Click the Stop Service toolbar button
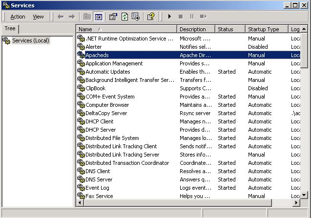 pos(181,17)
